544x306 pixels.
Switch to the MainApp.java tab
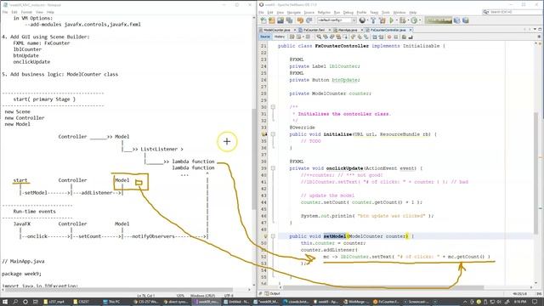click(348, 31)
